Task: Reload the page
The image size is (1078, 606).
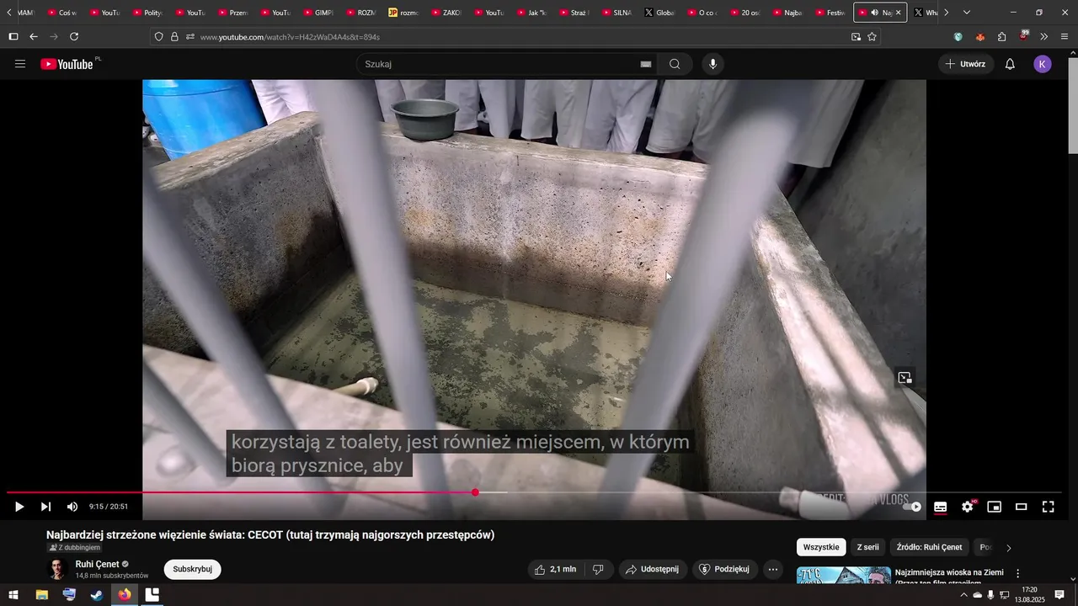Action: pyautogui.click(x=74, y=37)
